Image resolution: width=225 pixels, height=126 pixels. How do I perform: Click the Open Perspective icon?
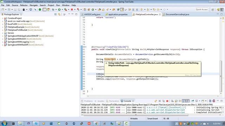[x=213, y=9]
